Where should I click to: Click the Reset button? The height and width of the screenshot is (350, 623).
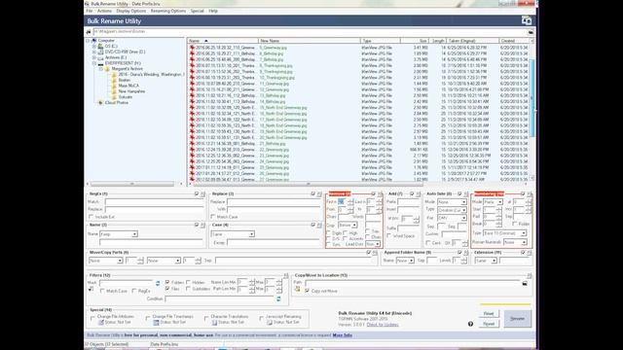tap(489, 313)
